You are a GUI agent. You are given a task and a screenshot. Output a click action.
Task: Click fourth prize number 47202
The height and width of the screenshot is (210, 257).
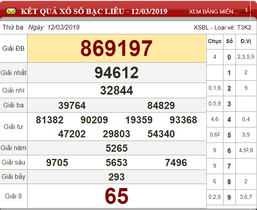(72, 134)
